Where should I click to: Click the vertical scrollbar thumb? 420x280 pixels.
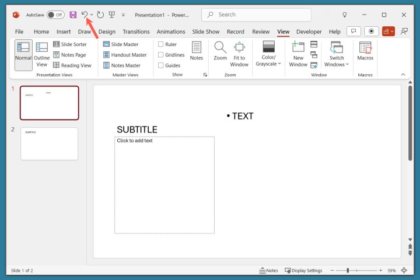point(410,123)
